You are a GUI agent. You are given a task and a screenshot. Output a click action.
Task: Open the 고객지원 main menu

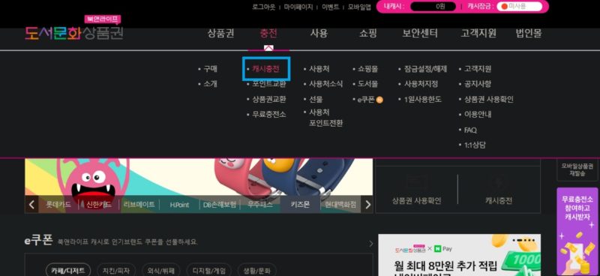tap(478, 33)
